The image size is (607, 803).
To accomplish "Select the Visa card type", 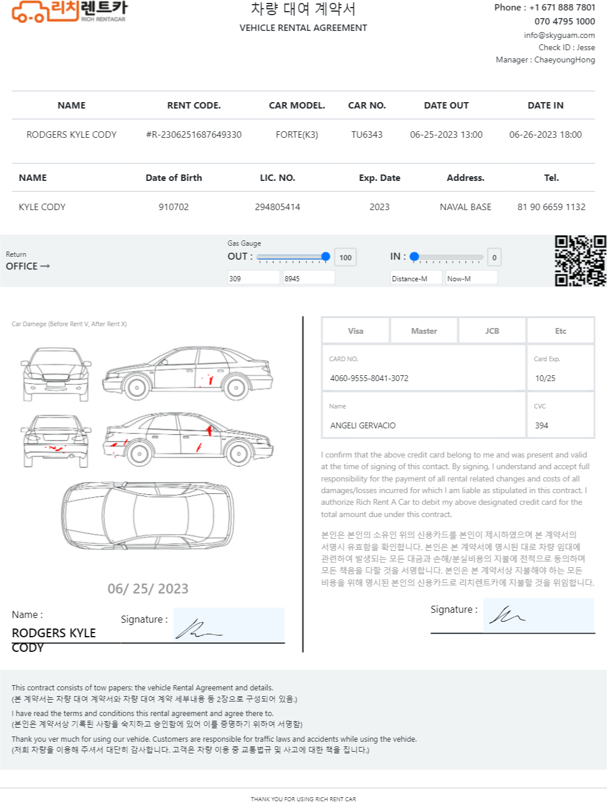I will coord(355,331).
